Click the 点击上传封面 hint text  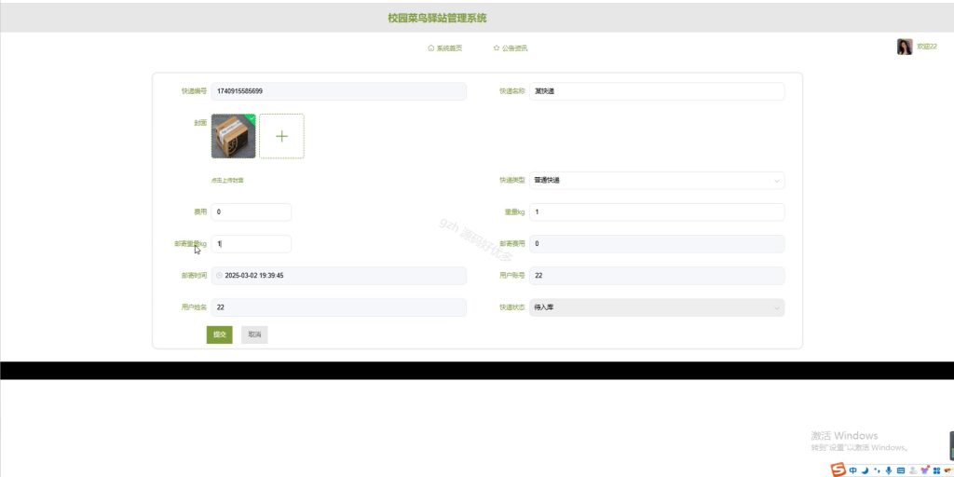click(227, 181)
